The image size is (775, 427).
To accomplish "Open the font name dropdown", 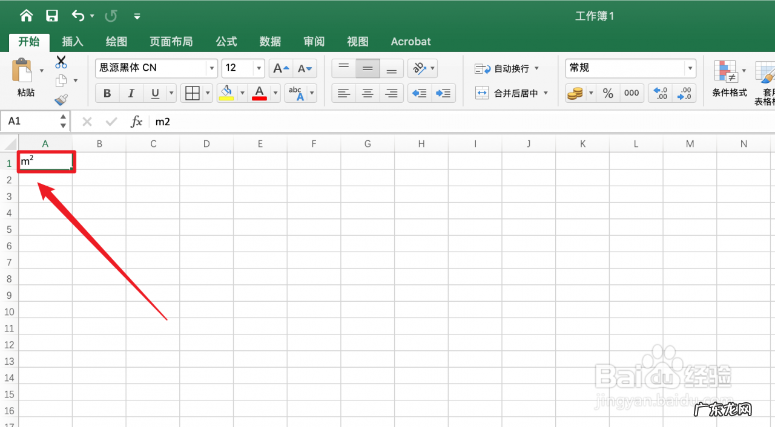I will [211, 68].
